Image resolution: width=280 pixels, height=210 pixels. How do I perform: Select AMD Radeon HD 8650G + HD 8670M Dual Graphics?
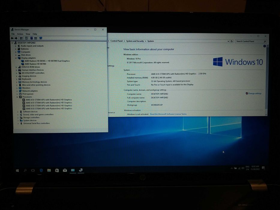coord(47,61)
